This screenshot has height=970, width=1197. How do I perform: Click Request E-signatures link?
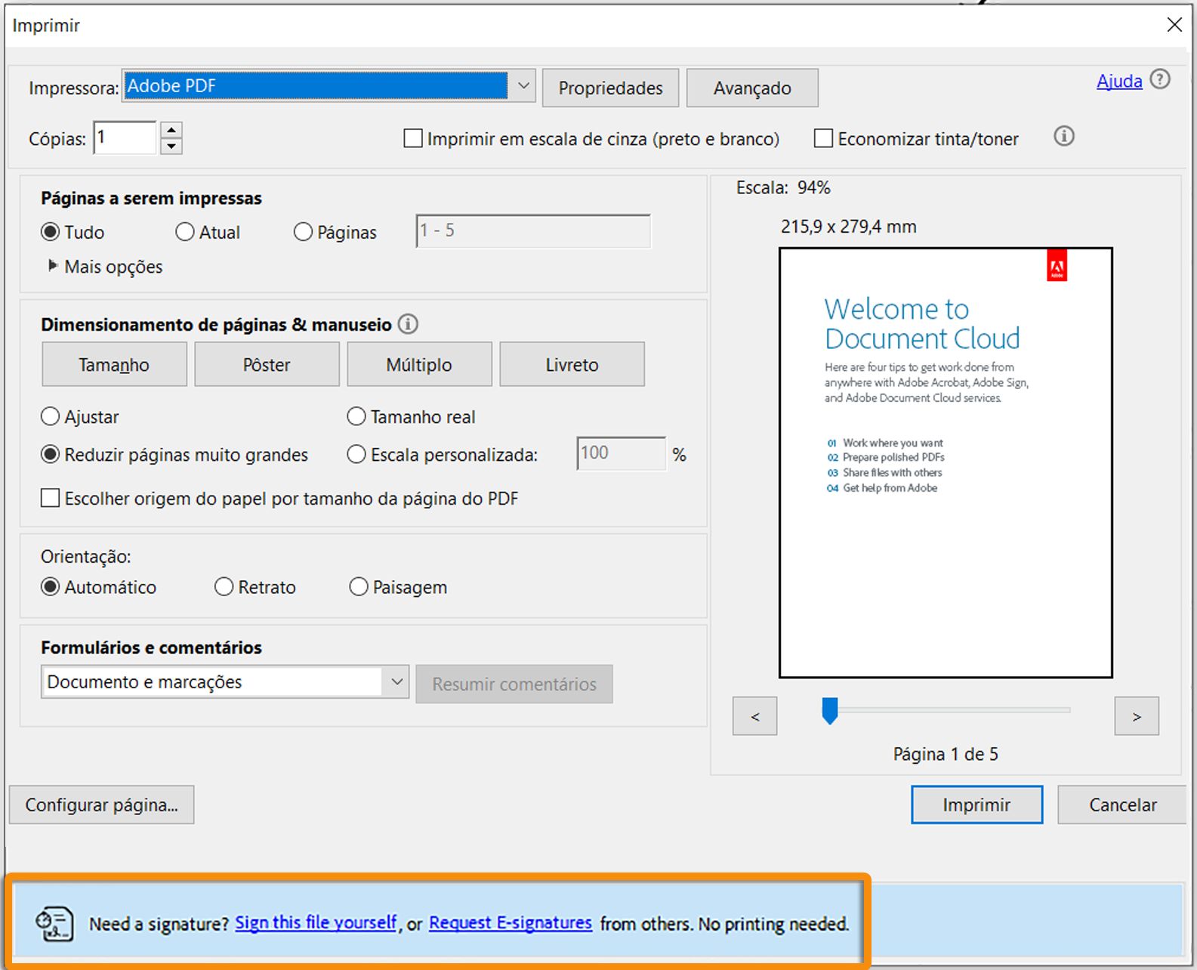coord(511,922)
